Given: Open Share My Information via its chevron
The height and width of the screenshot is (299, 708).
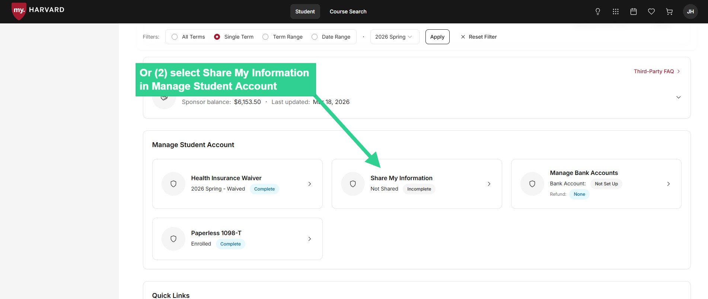Looking at the screenshot, I should pyautogui.click(x=489, y=184).
